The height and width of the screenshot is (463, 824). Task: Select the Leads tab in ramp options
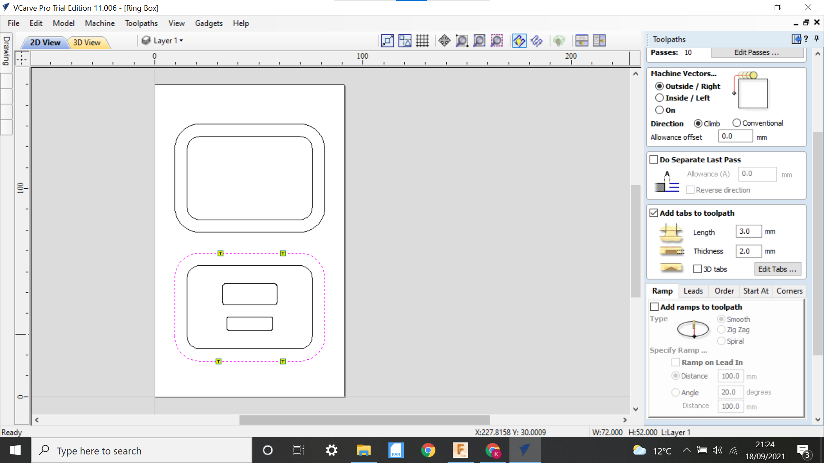click(693, 291)
